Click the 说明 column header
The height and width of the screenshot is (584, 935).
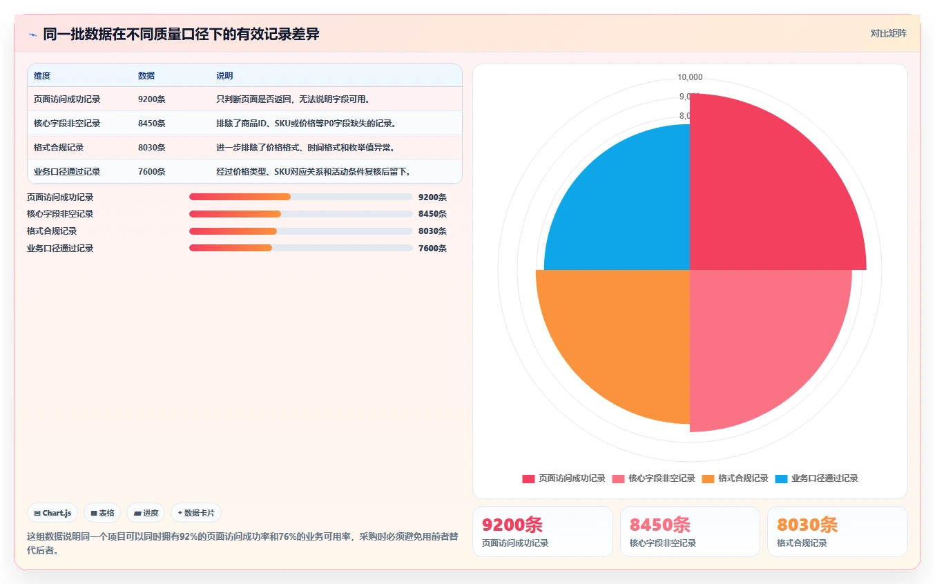click(224, 75)
